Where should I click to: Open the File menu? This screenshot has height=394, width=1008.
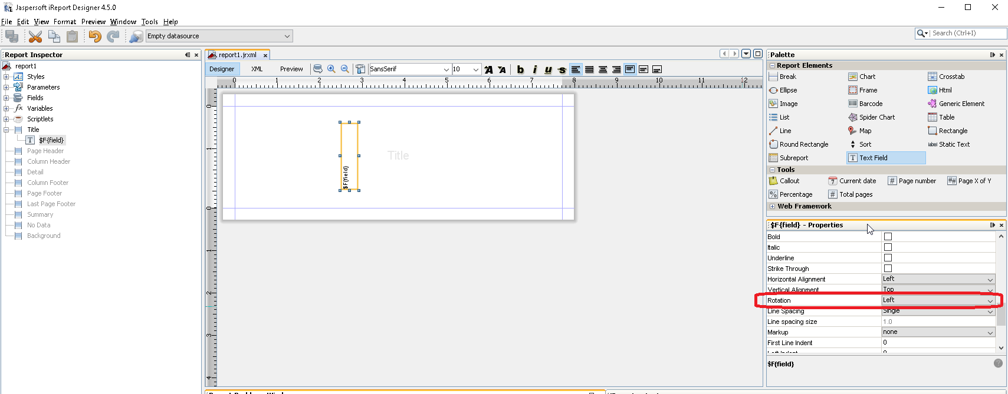(x=6, y=22)
